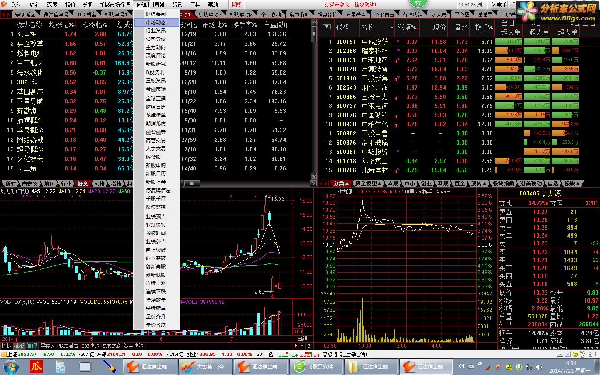
Task: Toggle the 管理 mode button
Action: click(x=32, y=346)
